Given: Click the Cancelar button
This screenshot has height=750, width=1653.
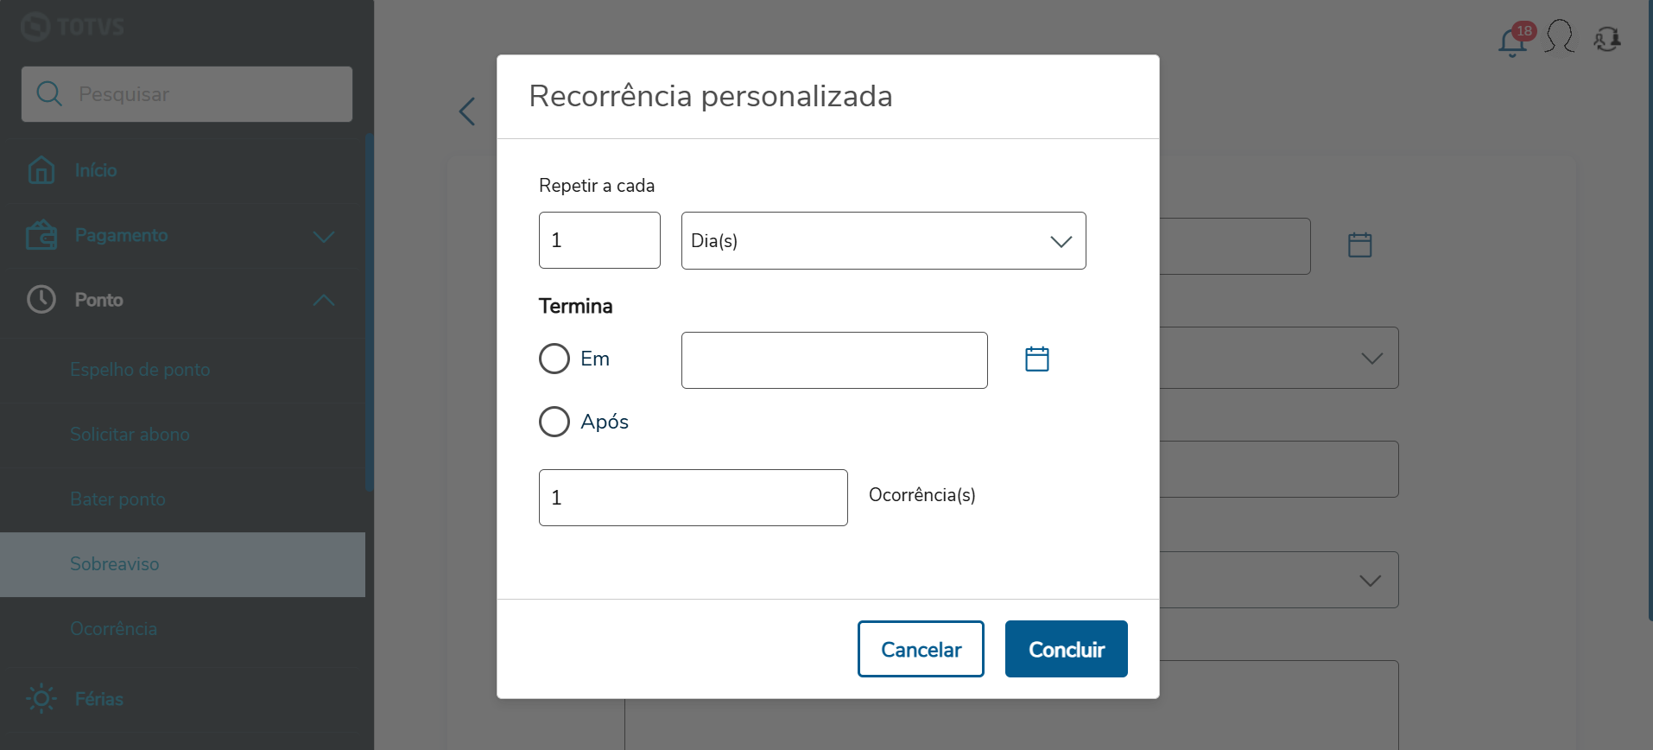Looking at the screenshot, I should point(921,649).
